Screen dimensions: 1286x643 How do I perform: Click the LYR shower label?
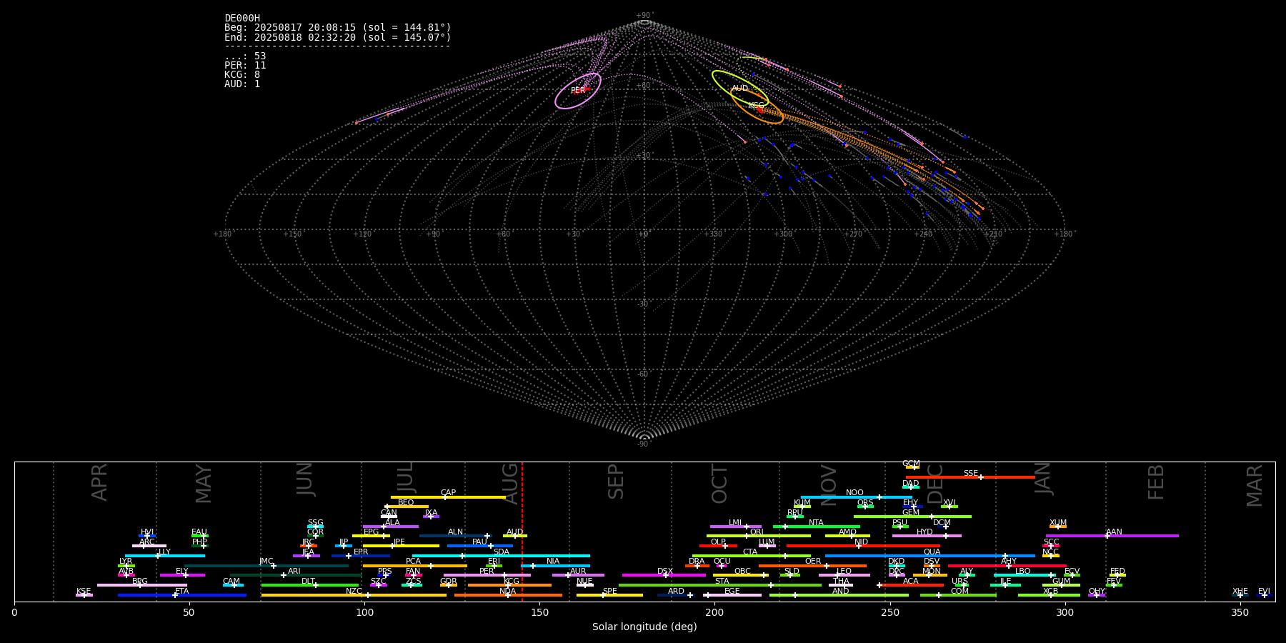(126, 562)
